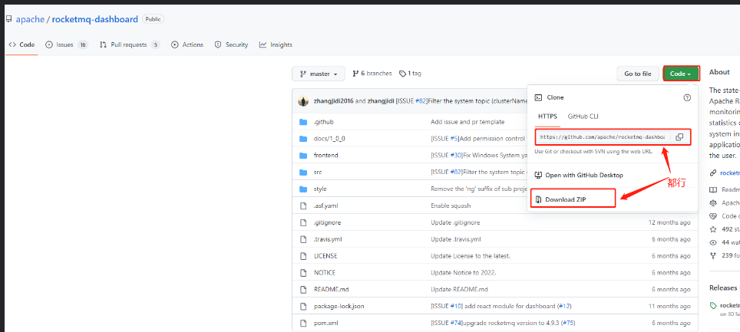The height and width of the screenshot is (332, 740).
Task: Open 'Update Notice to 2022.' commit
Action: [x=464, y=273]
